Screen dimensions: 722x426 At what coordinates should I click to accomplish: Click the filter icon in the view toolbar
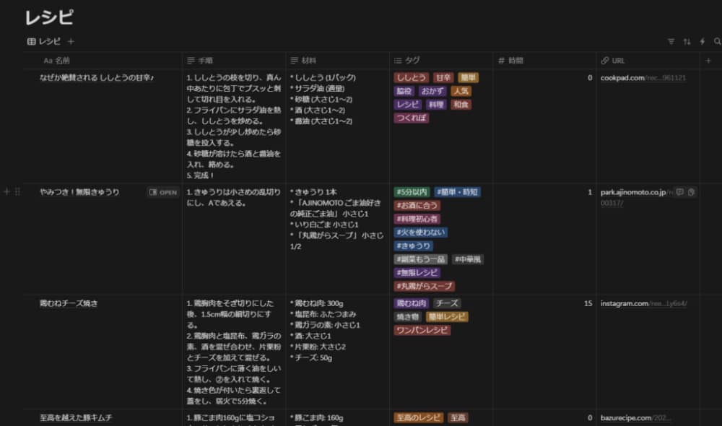click(x=671, y=41)
